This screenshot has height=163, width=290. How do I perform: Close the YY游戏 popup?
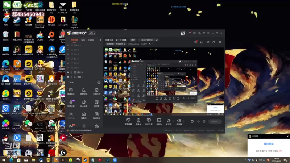click(287, 137)
